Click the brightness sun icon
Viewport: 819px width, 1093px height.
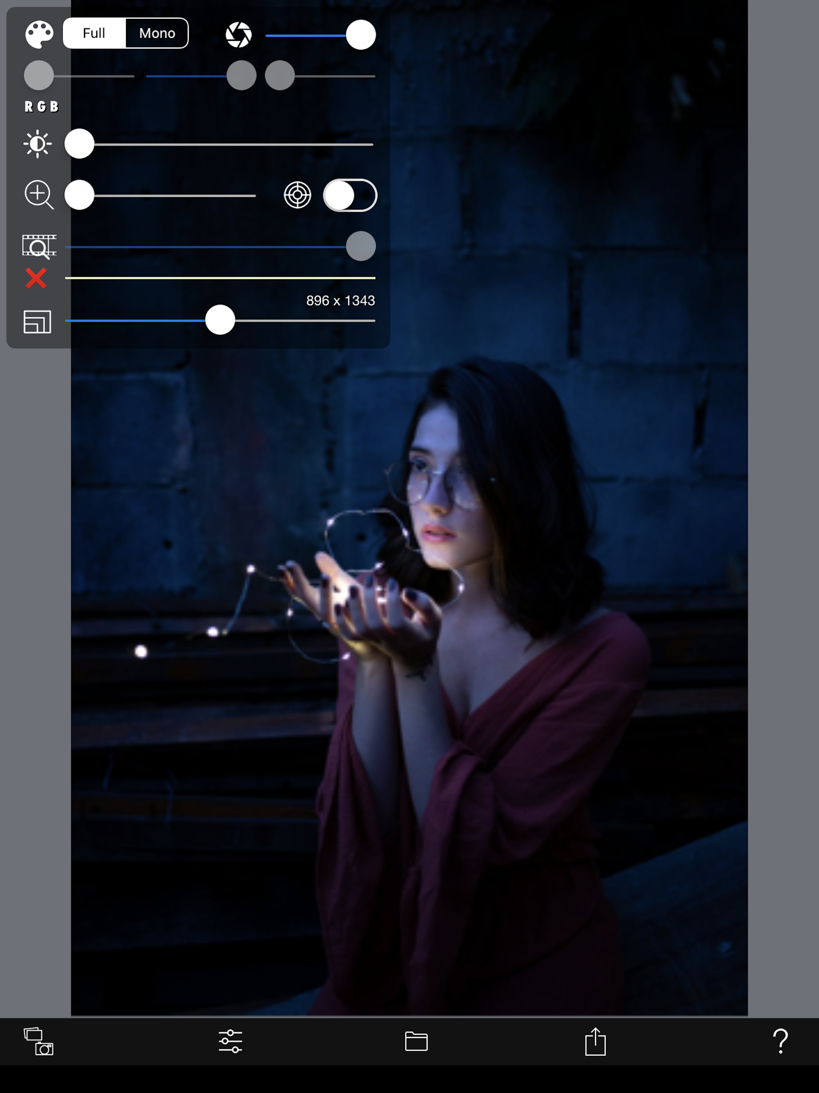click(38, 144)
